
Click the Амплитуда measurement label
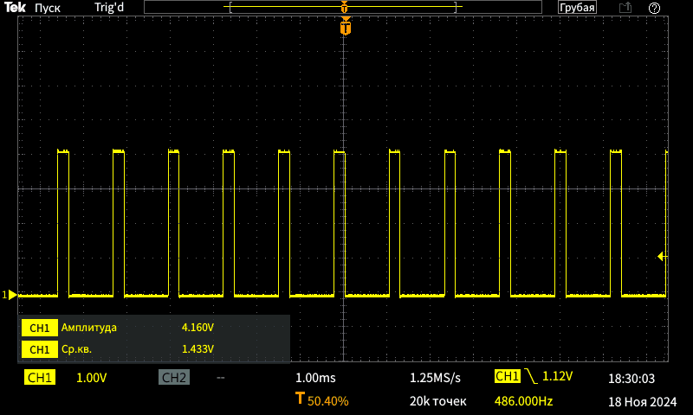(x=89, y=327)
